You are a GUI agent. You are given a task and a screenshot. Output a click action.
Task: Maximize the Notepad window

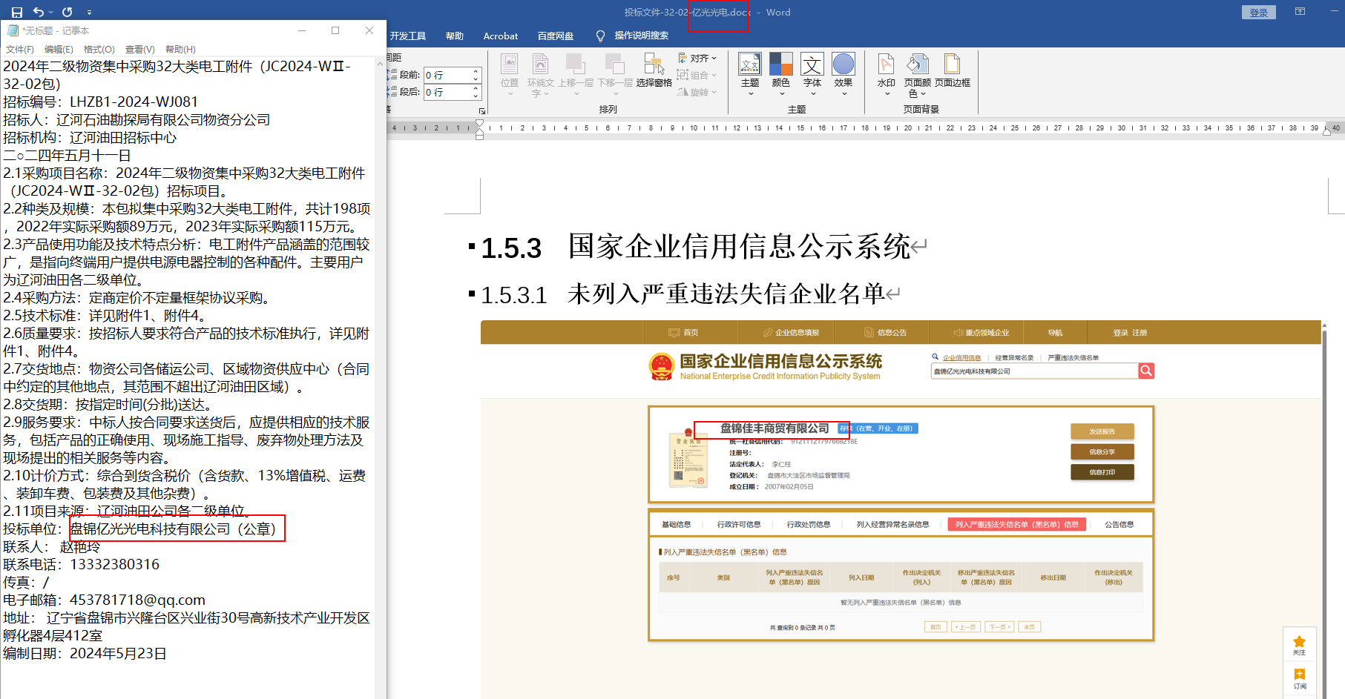point(335,30)
